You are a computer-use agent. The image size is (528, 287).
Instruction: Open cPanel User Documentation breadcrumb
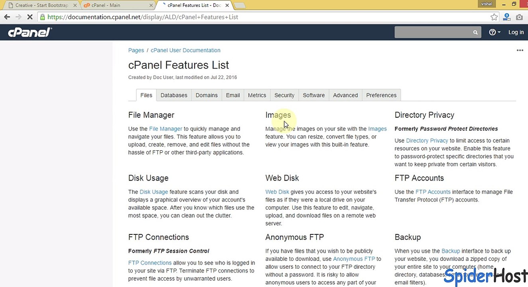[185, 50]
